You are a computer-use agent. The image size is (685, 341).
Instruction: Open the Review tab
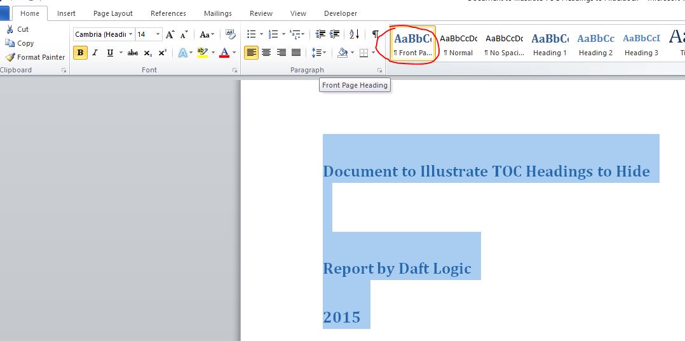pyautogui.click(x=261, y=13)
